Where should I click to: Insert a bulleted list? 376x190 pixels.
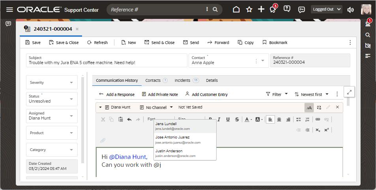299,119
